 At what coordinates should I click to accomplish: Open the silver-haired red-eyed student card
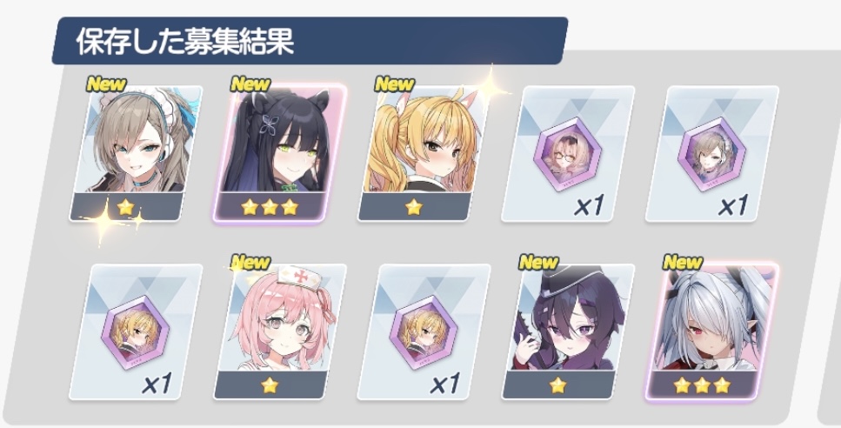pyautogui.click(x=712, y=331)
